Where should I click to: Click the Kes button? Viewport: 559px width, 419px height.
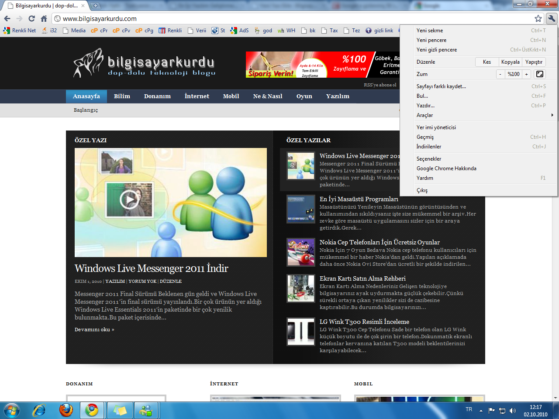coord(487,62)
